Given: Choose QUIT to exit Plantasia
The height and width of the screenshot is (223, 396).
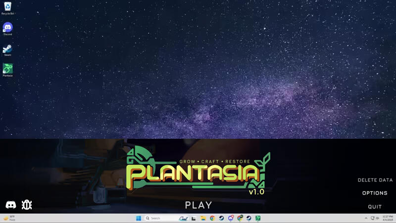Looking at the screenshot, I should coord(375,207).
